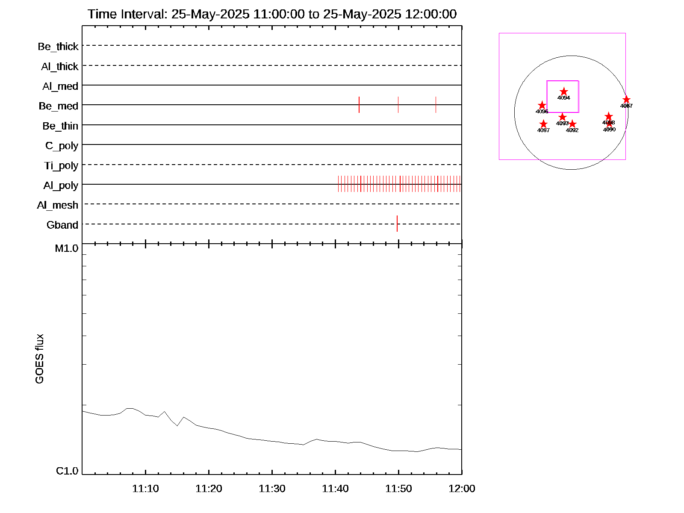The width and height of the screenshot is (684, 513).
Task: Select the Be_thick filter label
Action: click(x=58, y=46)
